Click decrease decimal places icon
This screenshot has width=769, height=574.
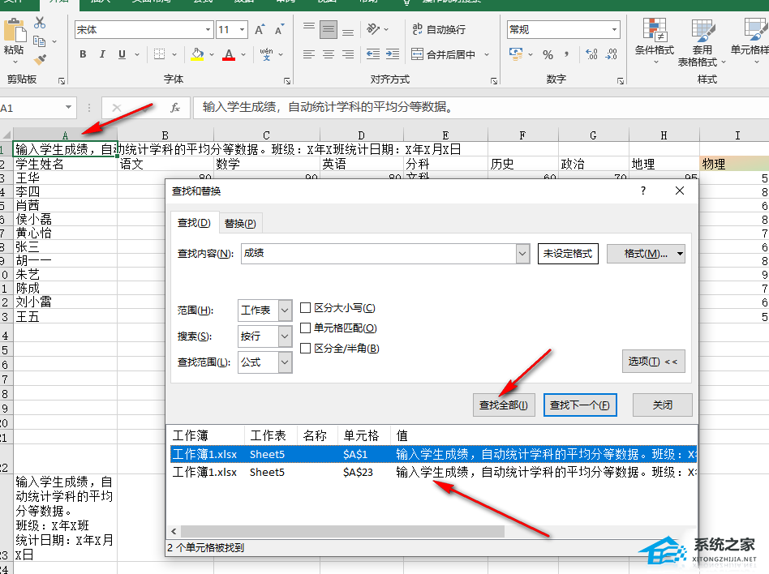[611, 54]
